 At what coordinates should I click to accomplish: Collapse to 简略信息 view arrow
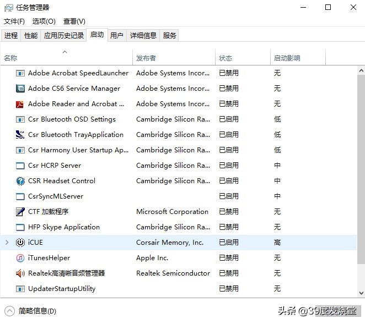click(9, 311)
